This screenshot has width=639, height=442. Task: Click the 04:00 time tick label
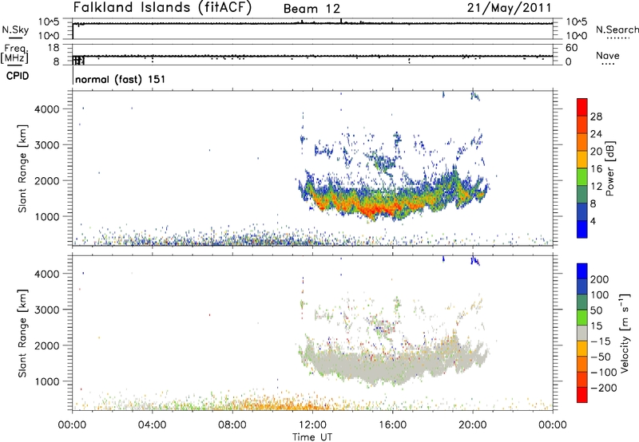153,425
